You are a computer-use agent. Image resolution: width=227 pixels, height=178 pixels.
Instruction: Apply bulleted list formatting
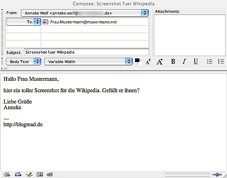pos(210,62)
